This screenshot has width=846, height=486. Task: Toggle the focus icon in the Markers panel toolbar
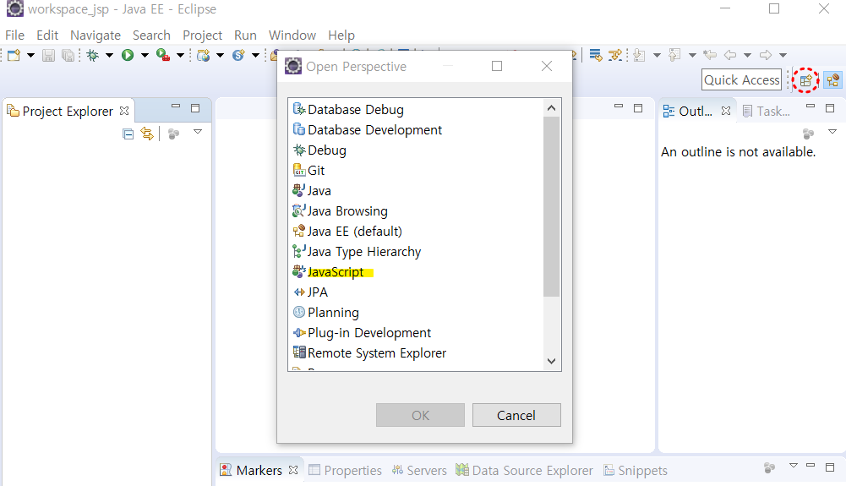pos(770,467)
